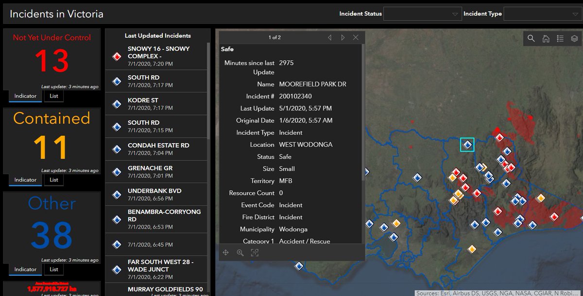Open the map search tool

tap(531, 38)
